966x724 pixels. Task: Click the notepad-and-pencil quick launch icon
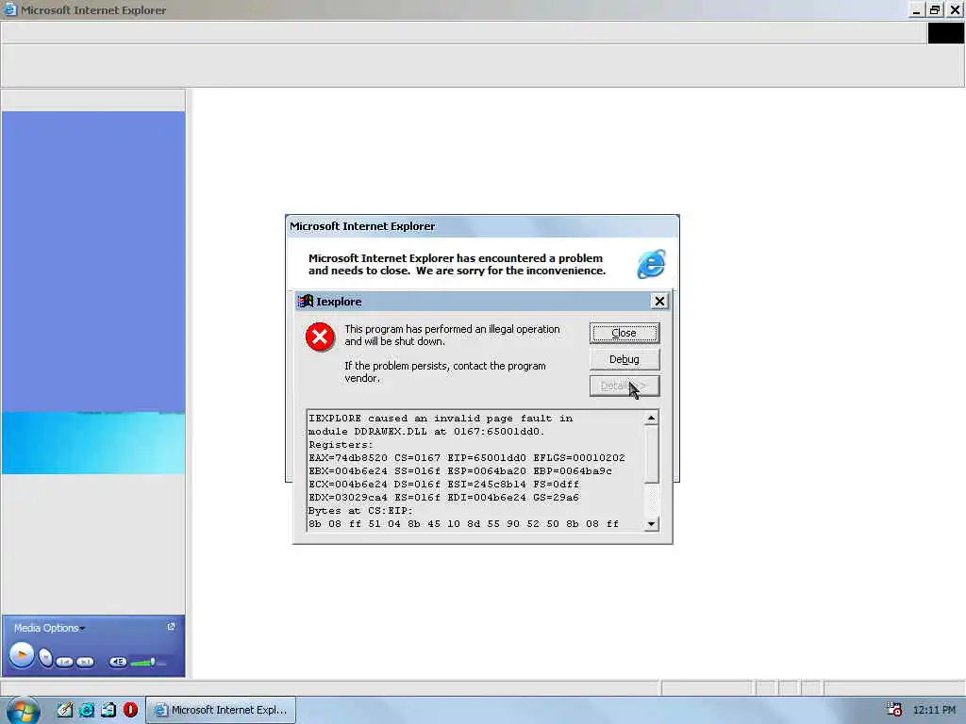(x=65, y=710)
